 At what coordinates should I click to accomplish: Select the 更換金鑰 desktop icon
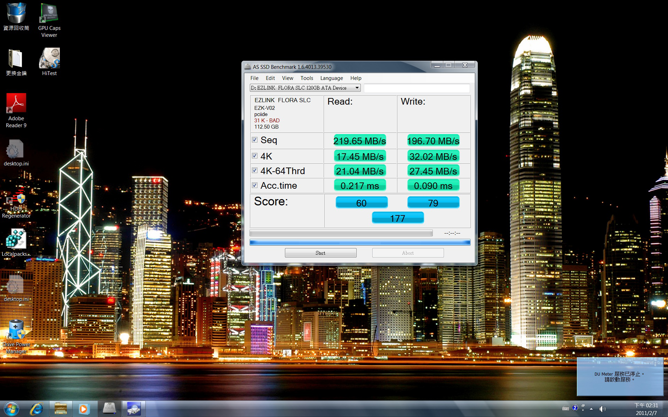(x=16, y=63)
